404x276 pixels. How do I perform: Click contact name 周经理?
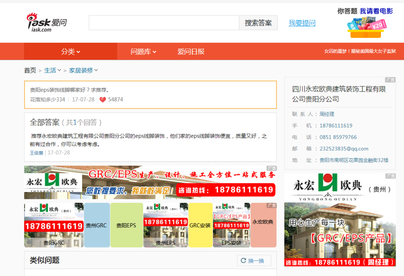(327, 114)
